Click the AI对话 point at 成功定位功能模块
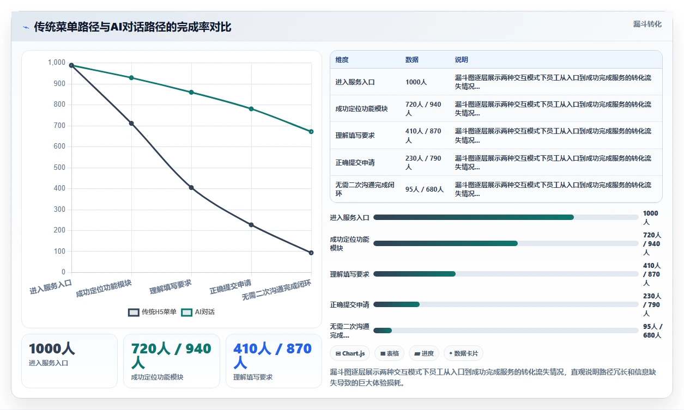 pyautogui.click(x=131, y=78)
